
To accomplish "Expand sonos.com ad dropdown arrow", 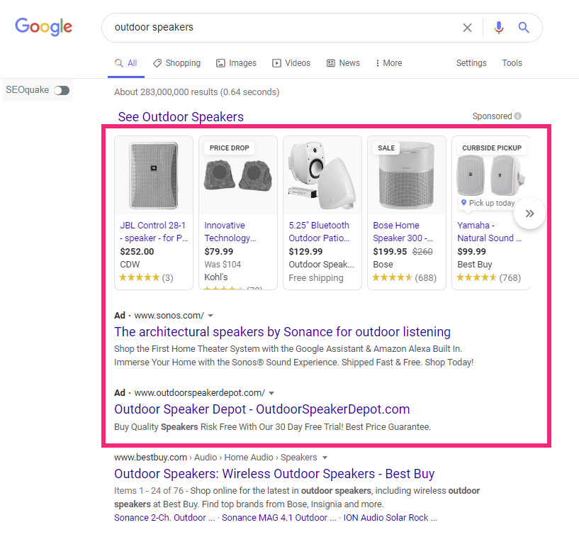I will coord(210,316).
